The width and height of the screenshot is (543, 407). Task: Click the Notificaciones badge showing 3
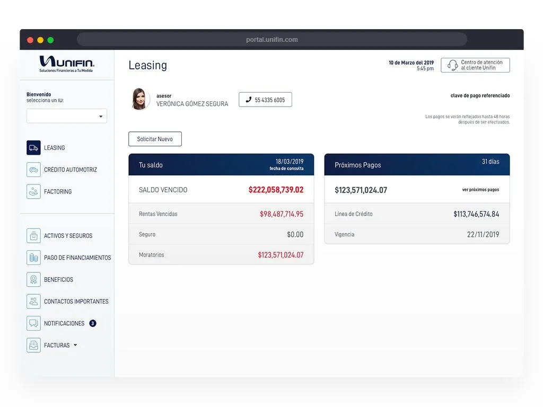point(92,323)
